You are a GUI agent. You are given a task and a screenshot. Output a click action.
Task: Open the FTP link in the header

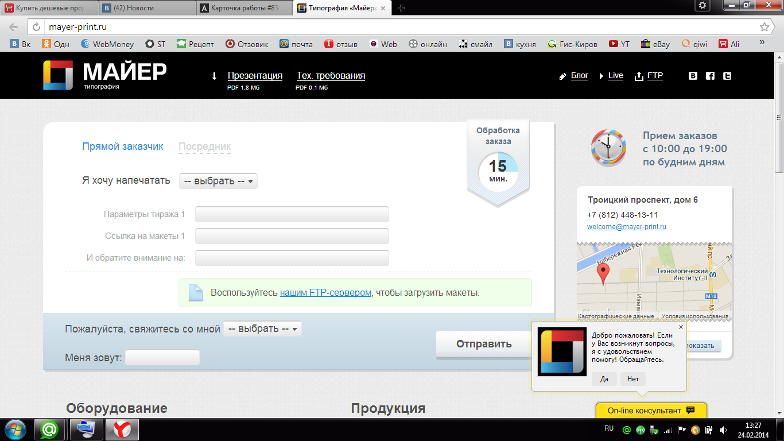[655, 75]
